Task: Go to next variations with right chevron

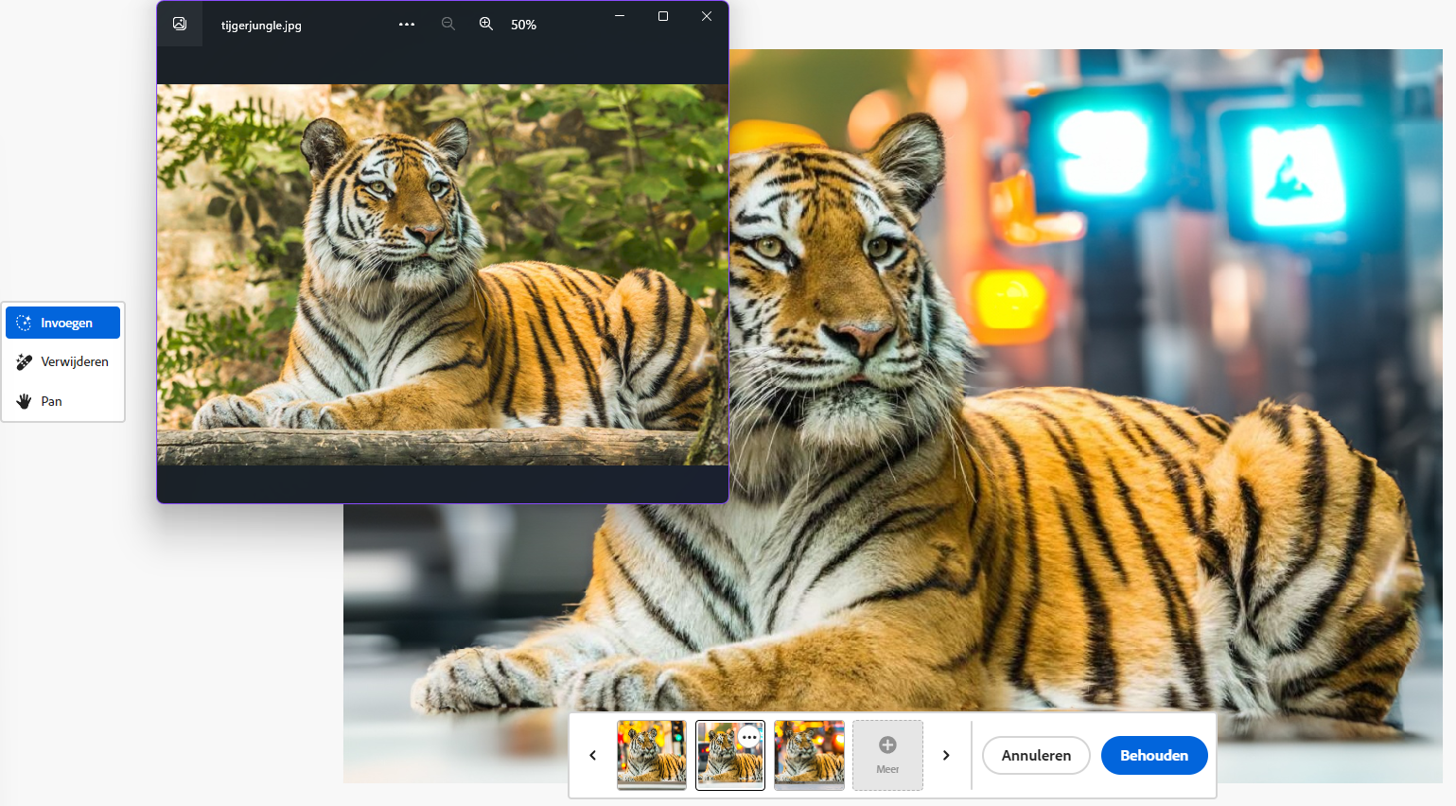Action: (946, 755)
